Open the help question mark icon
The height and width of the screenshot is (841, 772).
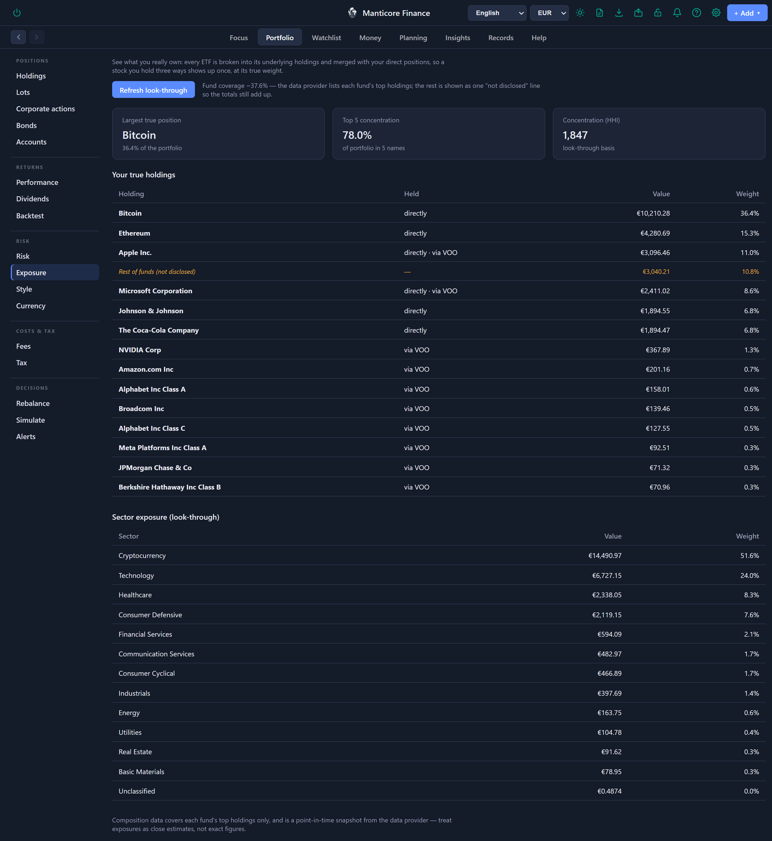point(696,12)
